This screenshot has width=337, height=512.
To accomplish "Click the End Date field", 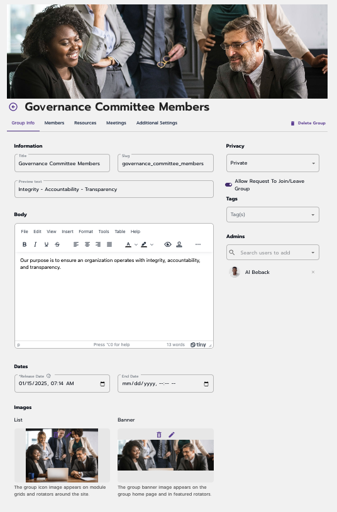I will click(x=165, y=384).
